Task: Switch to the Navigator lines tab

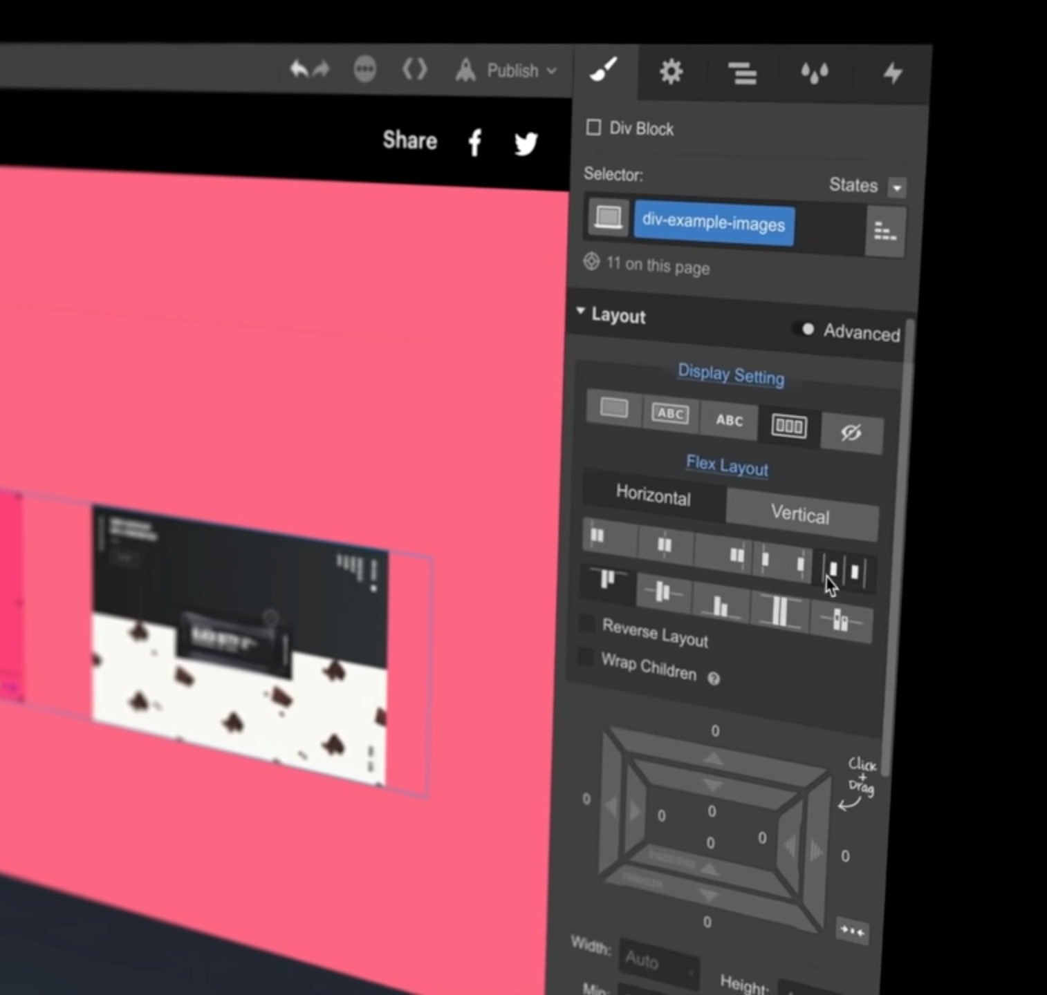Action: click(x=743, y=73)
